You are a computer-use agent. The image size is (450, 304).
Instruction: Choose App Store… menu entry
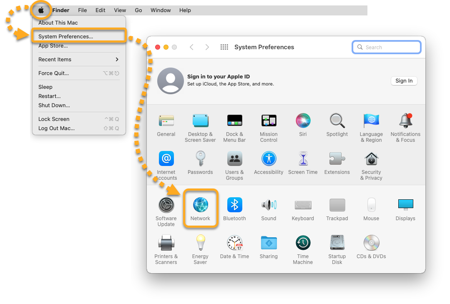point(79,45)
